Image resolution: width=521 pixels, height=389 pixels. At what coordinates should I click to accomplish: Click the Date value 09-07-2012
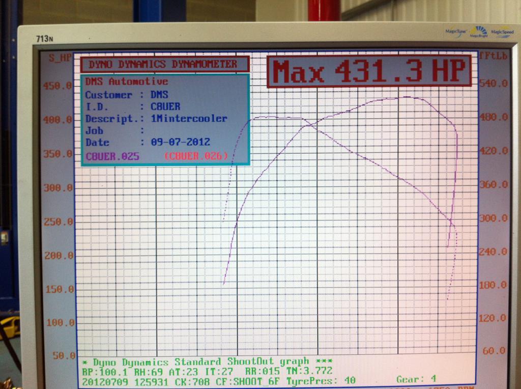180,143
